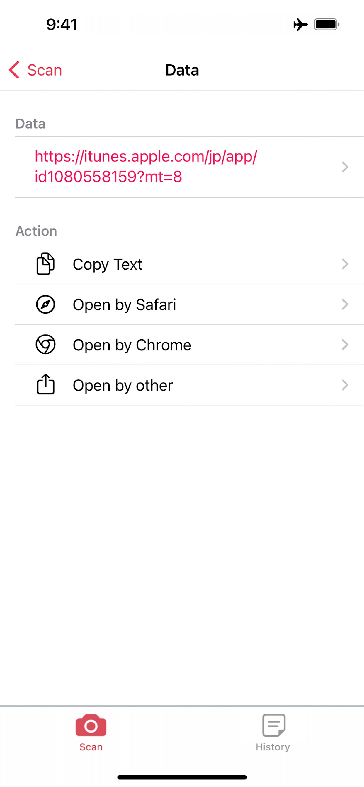
Task: Expand the chevron beside the iTunes URL
Action: pos(345,167)
